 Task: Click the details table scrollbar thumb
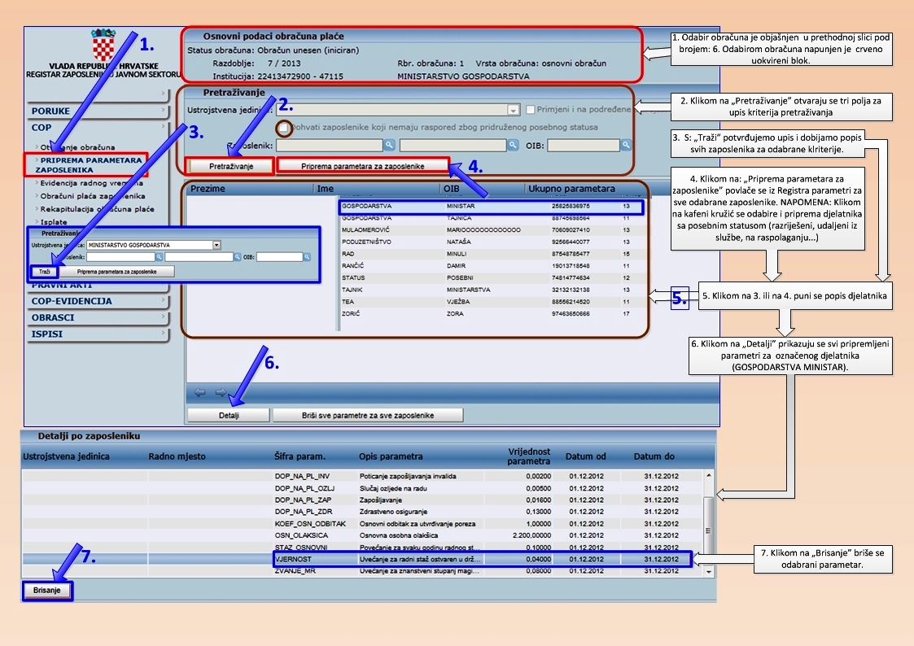point(709,530)
